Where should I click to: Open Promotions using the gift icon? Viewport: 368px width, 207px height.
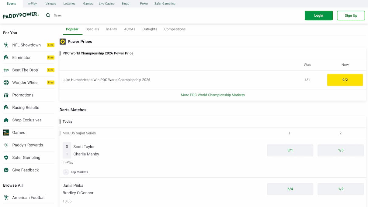pyautogui.click(x=6, y=95)
